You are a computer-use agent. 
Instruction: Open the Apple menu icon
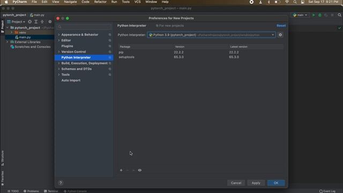click(x=6, y=2)
